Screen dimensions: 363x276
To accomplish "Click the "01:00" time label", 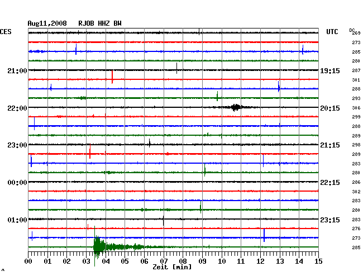I will (17, 220).
